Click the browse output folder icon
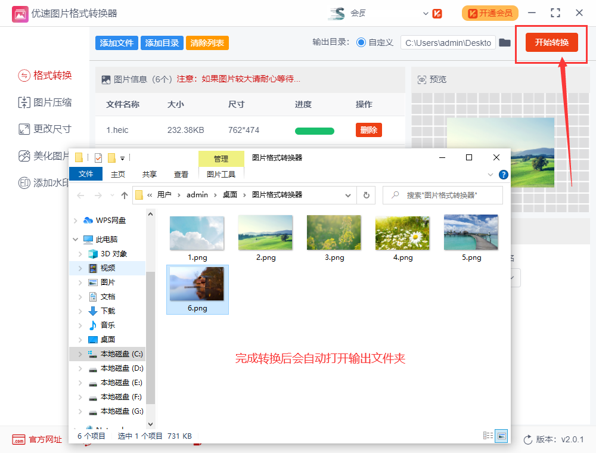This screenshot has height=453, width=596. point(505,42)
